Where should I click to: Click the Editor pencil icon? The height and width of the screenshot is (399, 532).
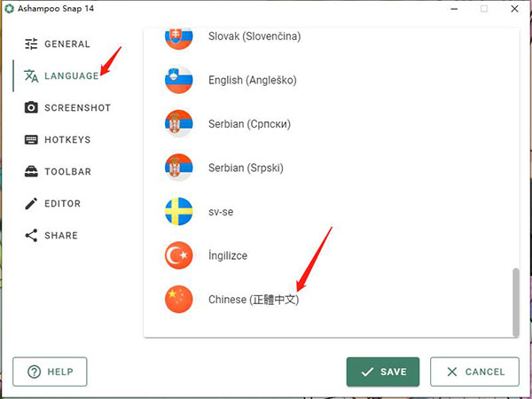click(31, 204)
